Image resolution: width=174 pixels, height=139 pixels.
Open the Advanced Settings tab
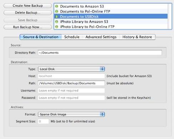(x=101, y=37)
